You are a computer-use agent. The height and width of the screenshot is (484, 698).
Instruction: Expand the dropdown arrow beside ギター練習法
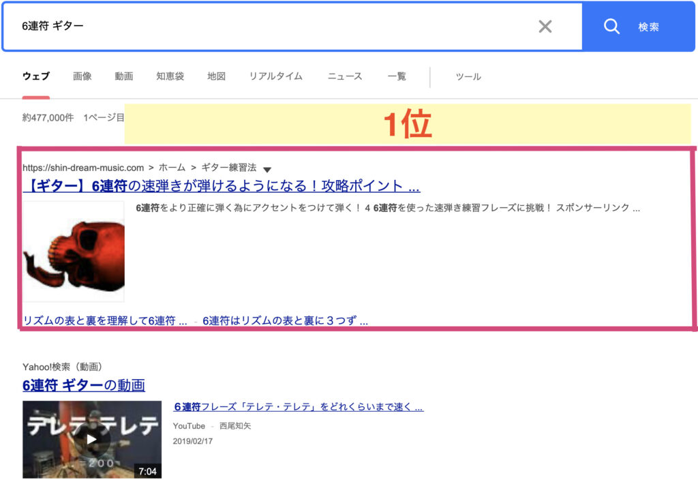tap(267, 169)
